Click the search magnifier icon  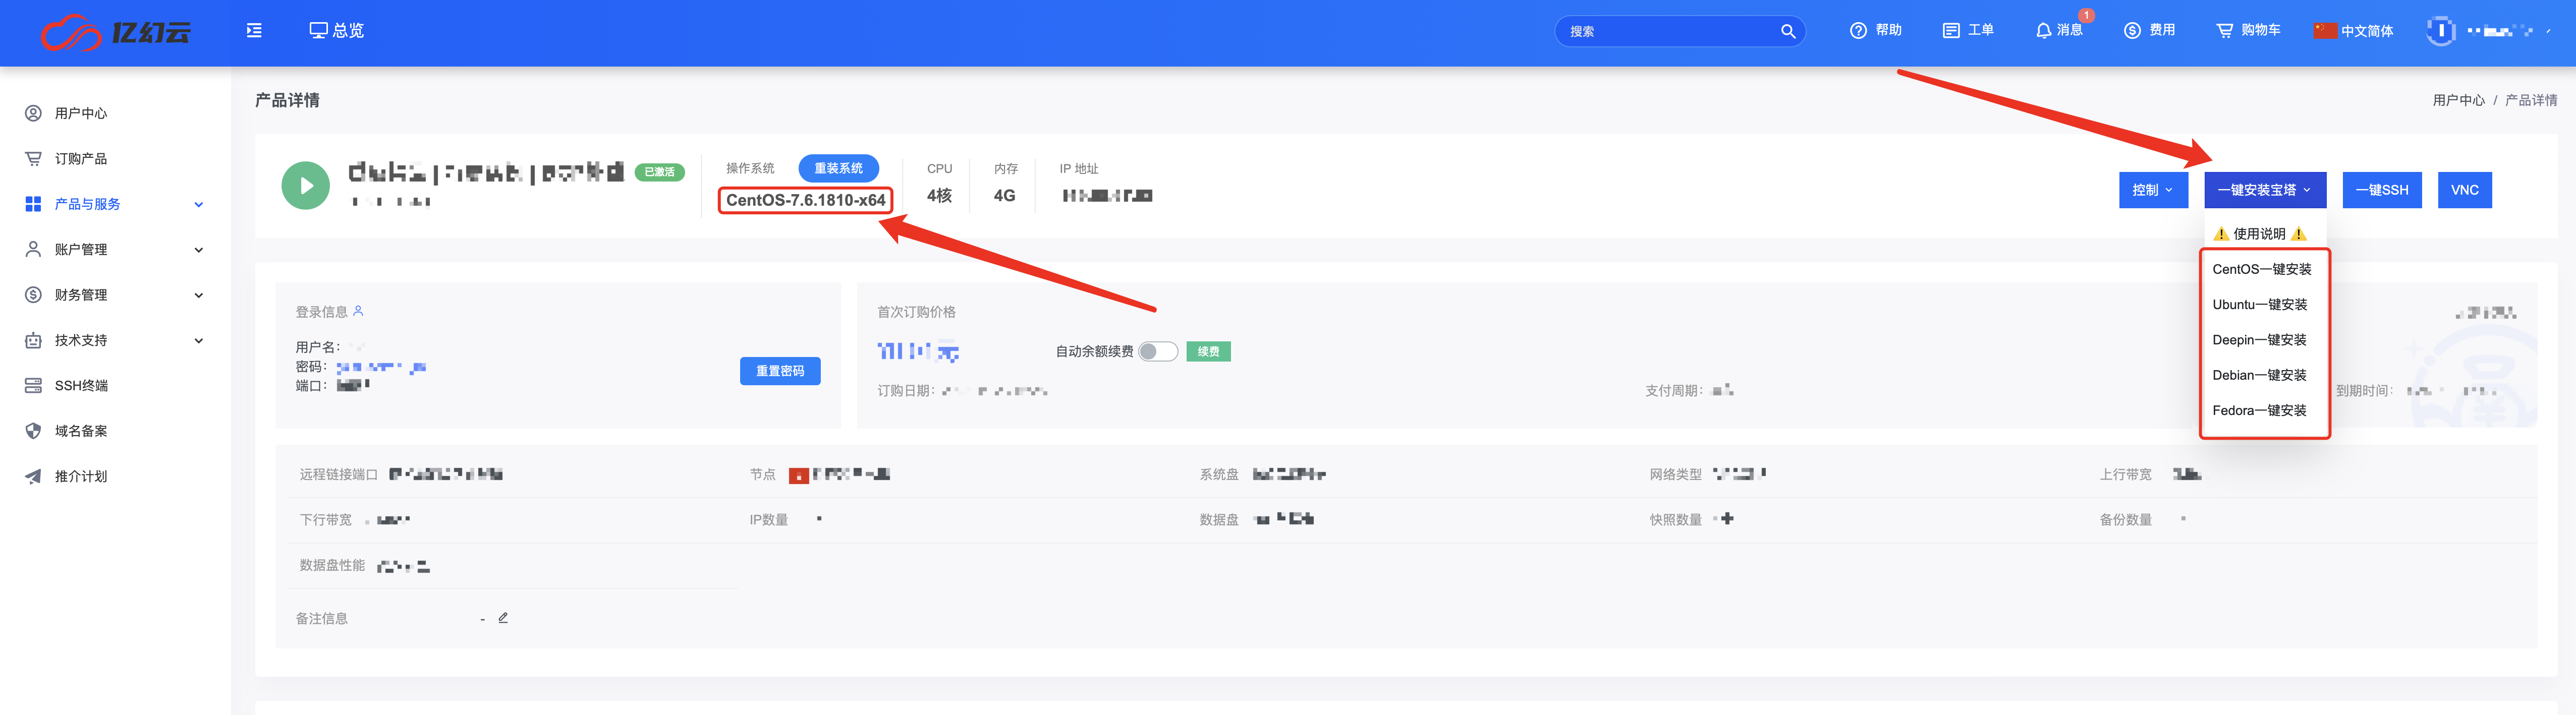(1787, 31)
